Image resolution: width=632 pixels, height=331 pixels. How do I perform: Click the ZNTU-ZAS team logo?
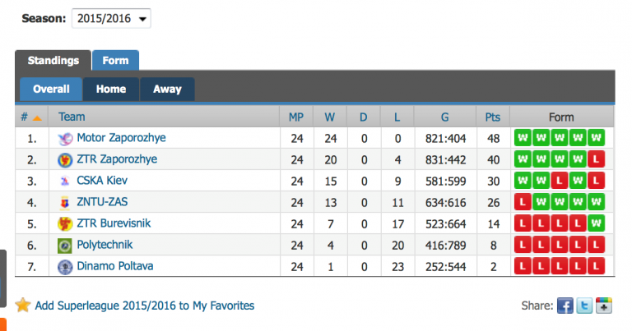[65, 203]
